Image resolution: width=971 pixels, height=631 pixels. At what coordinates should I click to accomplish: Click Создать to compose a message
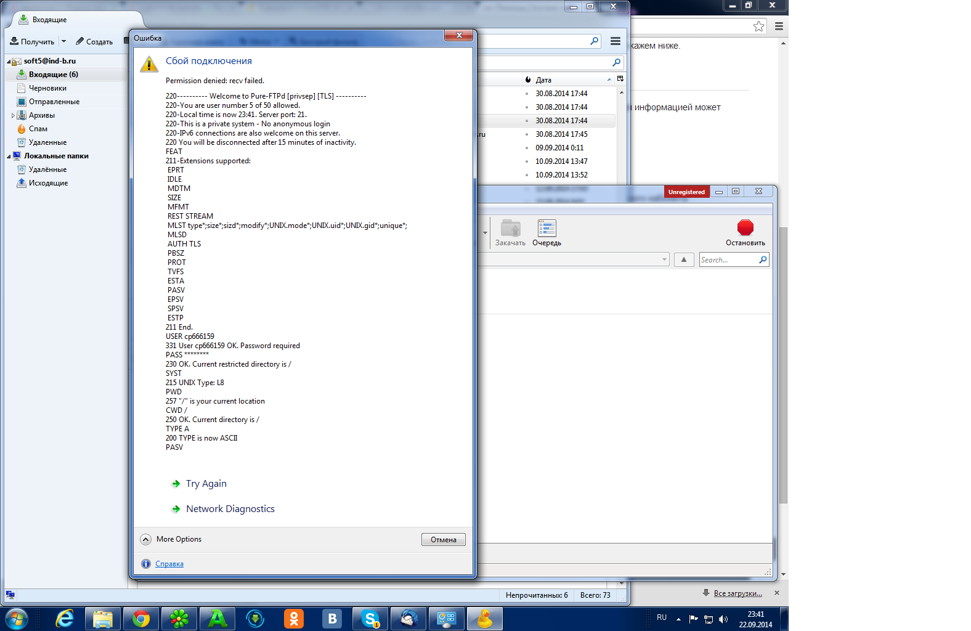coord(94,41)
